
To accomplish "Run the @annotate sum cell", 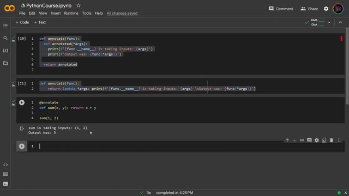I will tap(22, 102).
